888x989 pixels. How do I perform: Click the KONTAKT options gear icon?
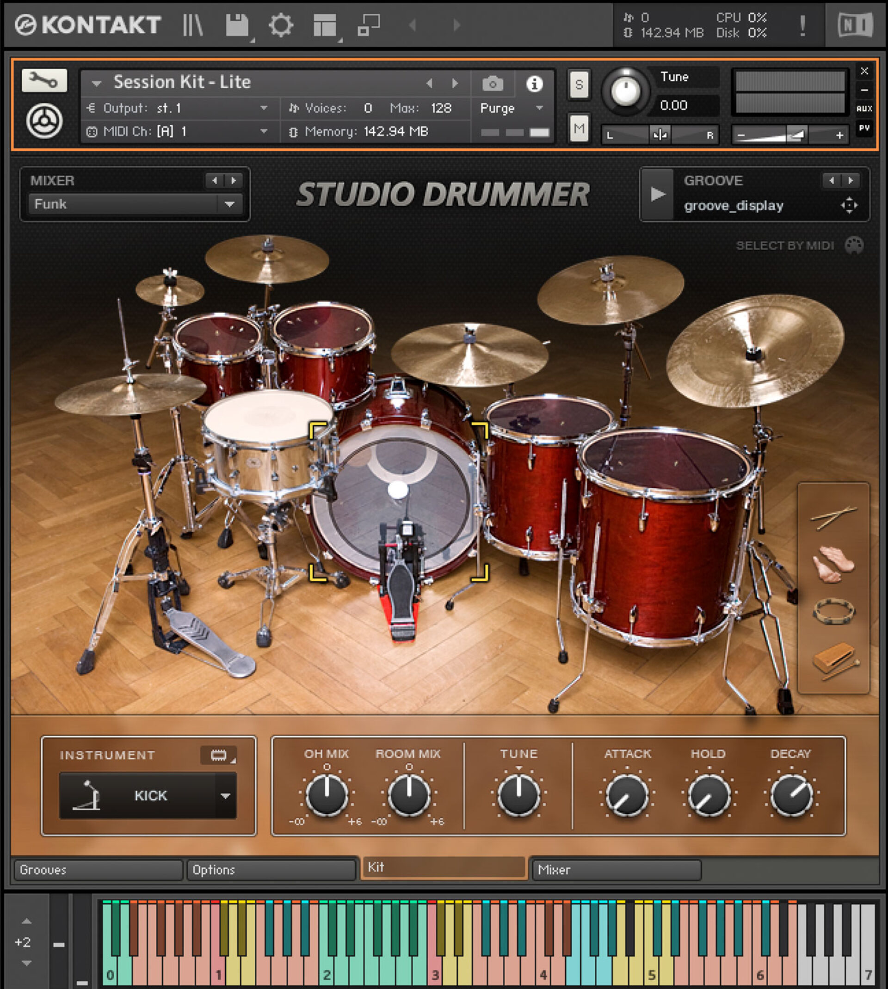click(x=282, y=26)
